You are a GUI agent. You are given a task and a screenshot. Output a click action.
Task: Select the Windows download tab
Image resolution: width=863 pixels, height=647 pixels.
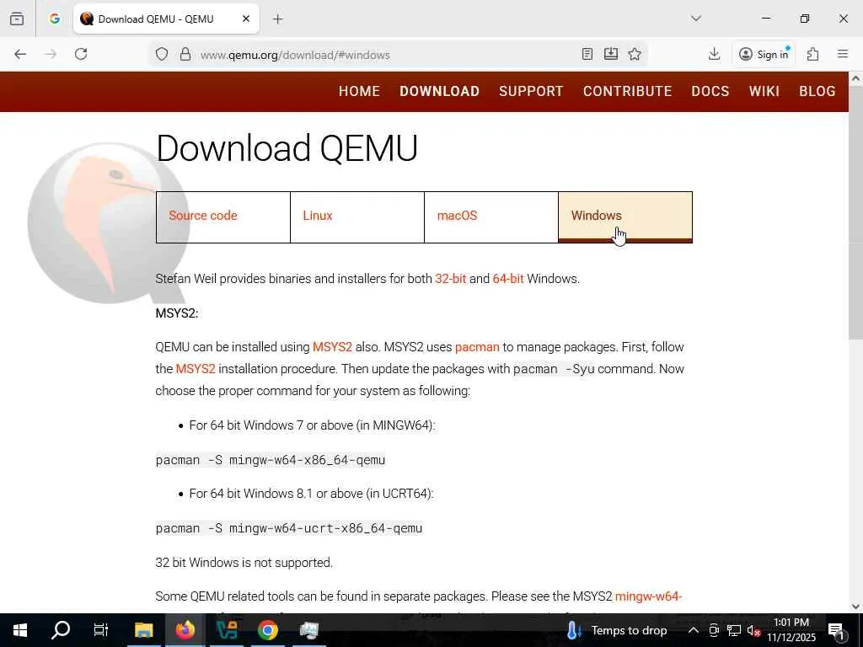click(x=625, y=217)
